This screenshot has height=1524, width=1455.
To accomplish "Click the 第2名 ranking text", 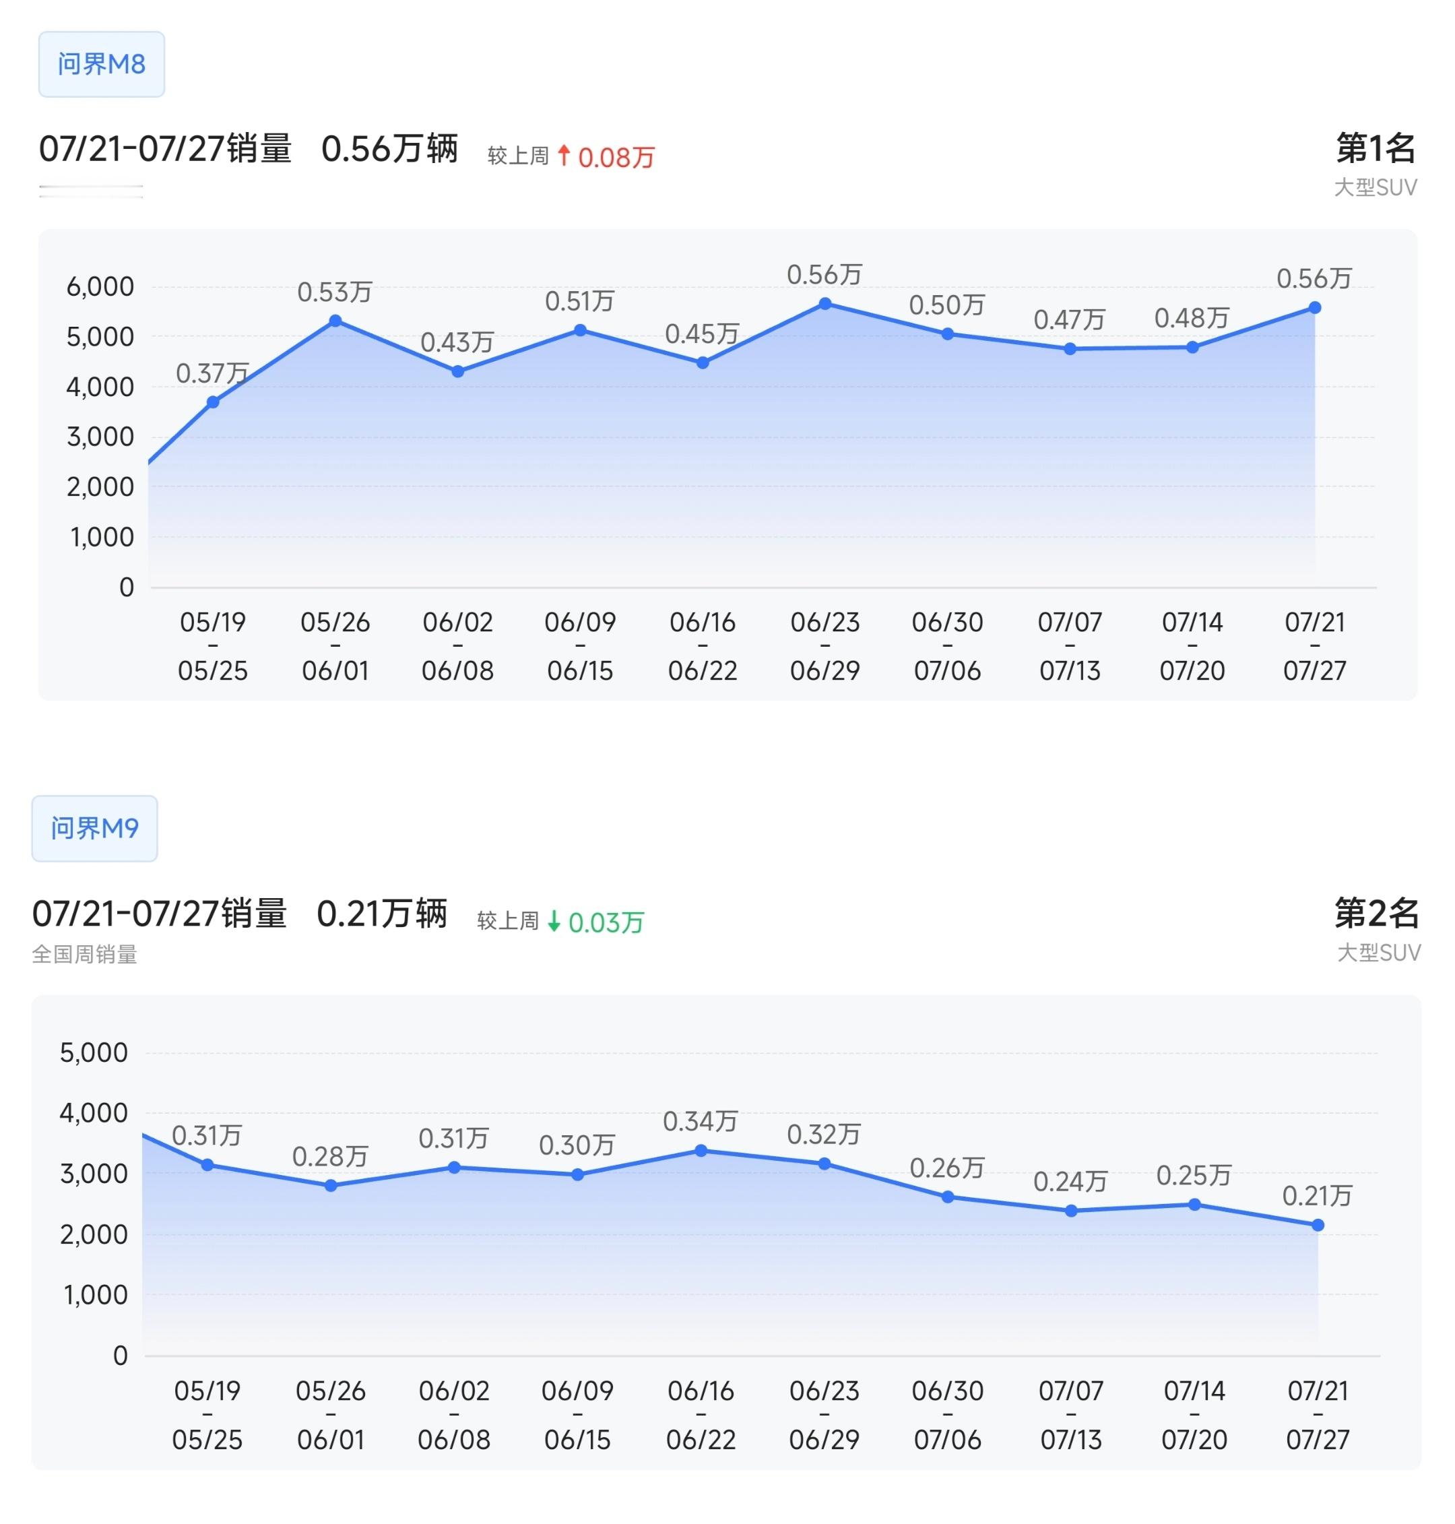I will (1378, 914).
